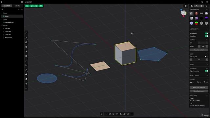Select the Line tool in left toolbar

pos(26,33)
